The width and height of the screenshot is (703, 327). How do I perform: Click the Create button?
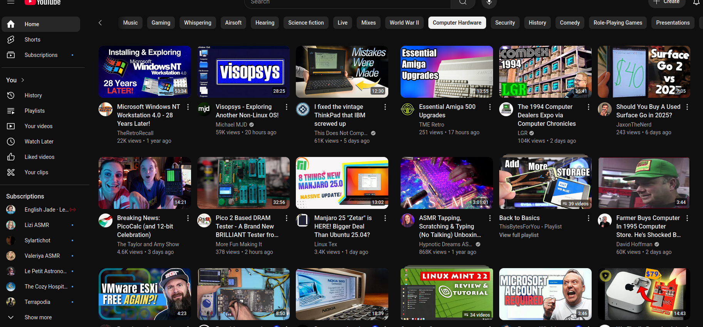(x=666, y=2)
